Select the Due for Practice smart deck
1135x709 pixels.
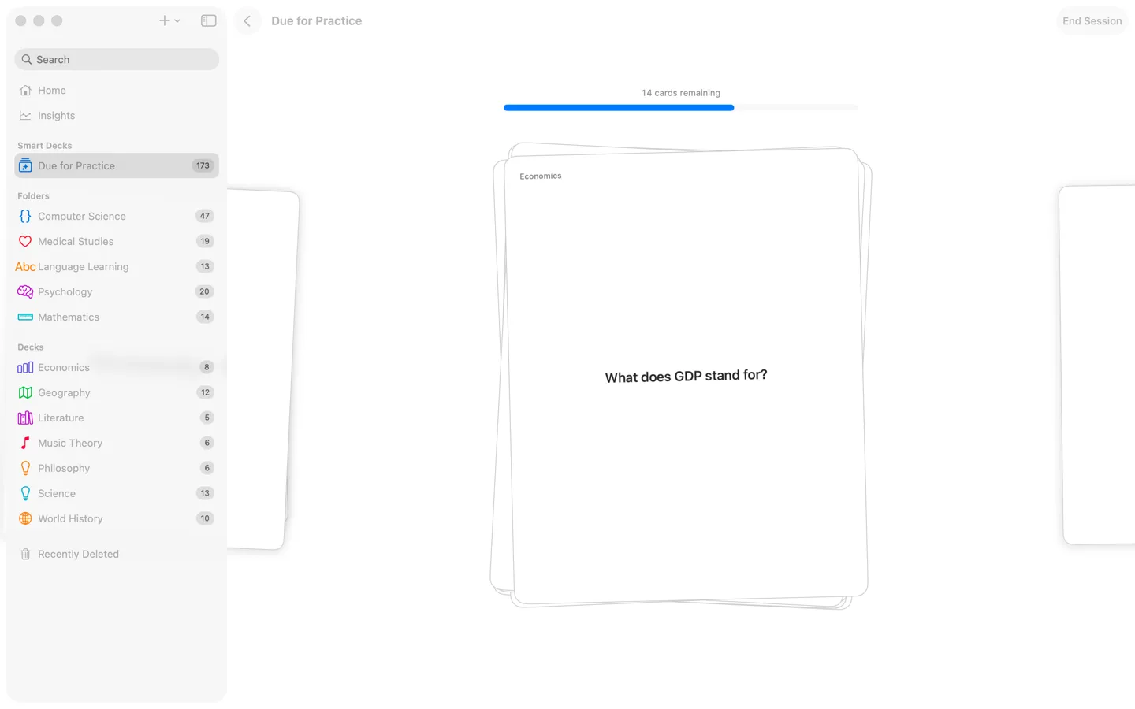(117, 165)
